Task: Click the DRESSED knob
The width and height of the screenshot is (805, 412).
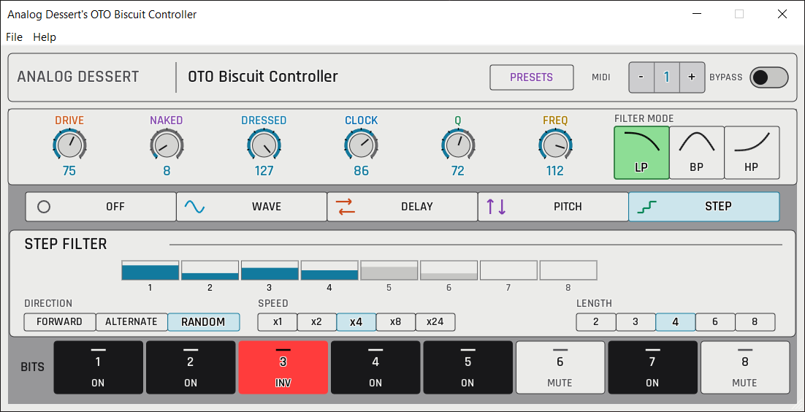Action: tap(264, 145)
